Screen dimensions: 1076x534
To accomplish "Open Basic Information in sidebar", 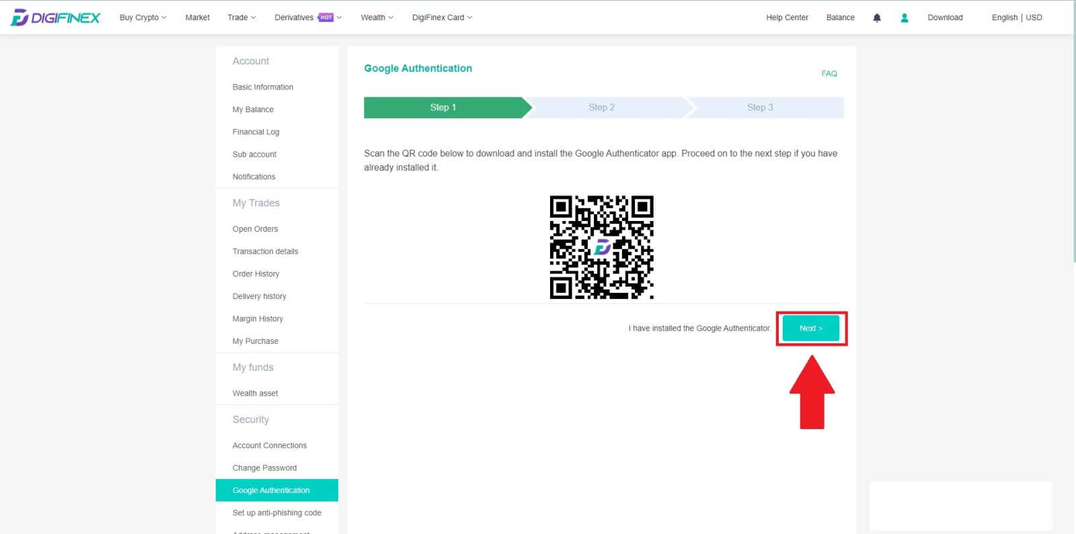I will click(x=262, y=87).
